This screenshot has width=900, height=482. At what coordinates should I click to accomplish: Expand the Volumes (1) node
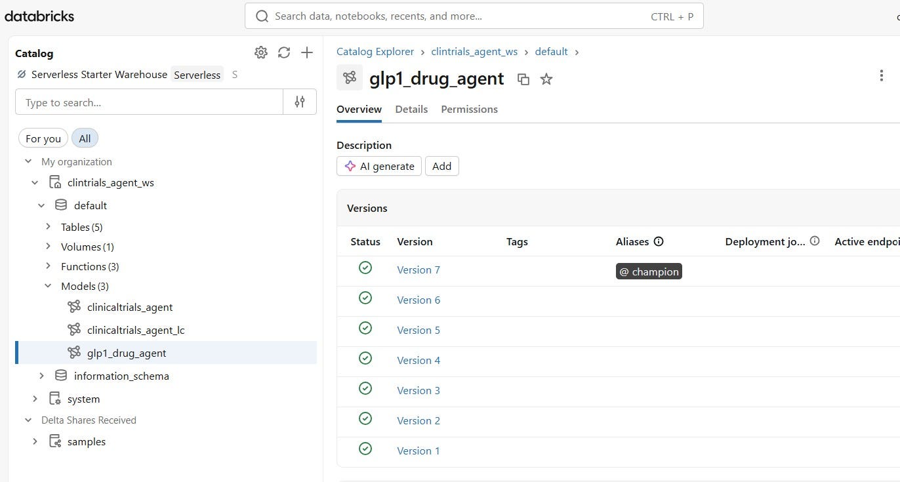pyautogui.click(x=48, y=247)
